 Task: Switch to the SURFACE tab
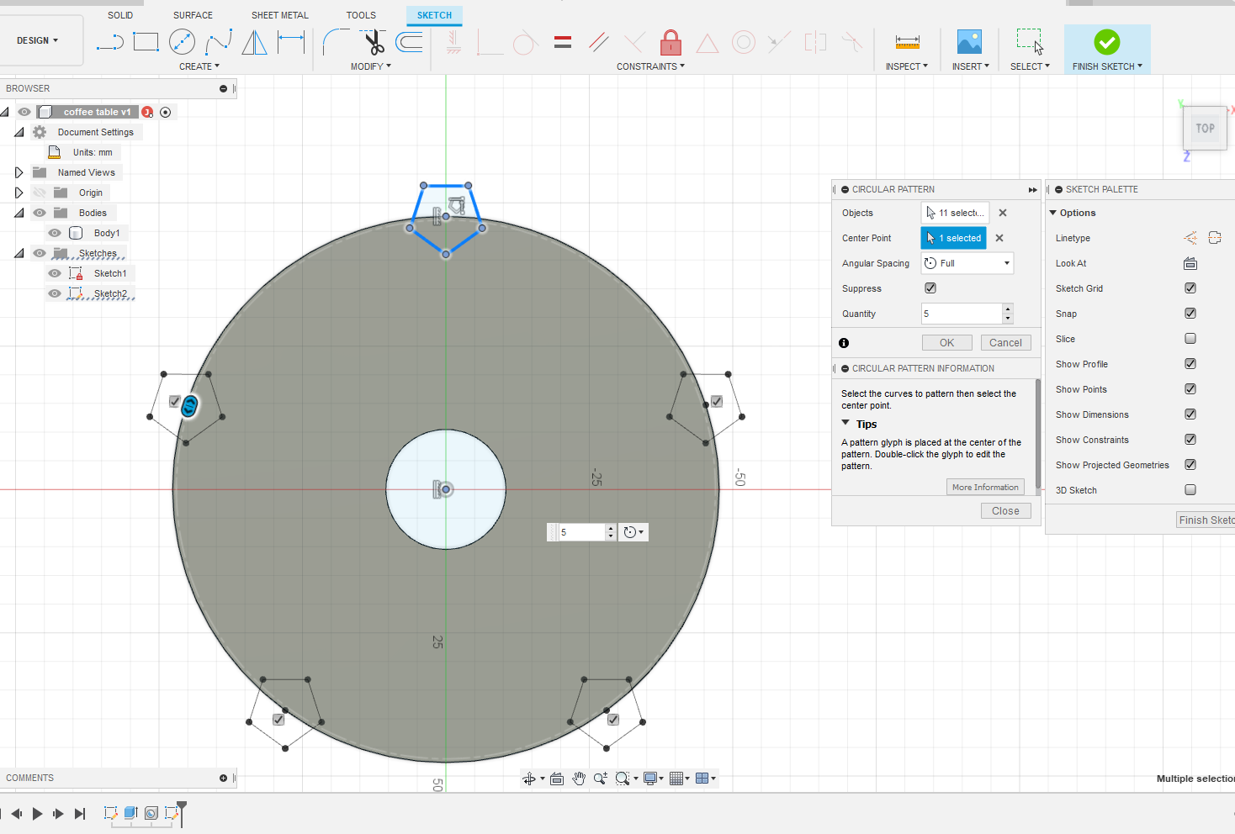pyautogui.click(x=193, y=15)
